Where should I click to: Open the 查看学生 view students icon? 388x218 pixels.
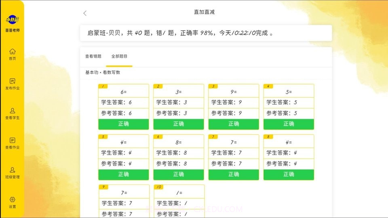tap(13, 111)
